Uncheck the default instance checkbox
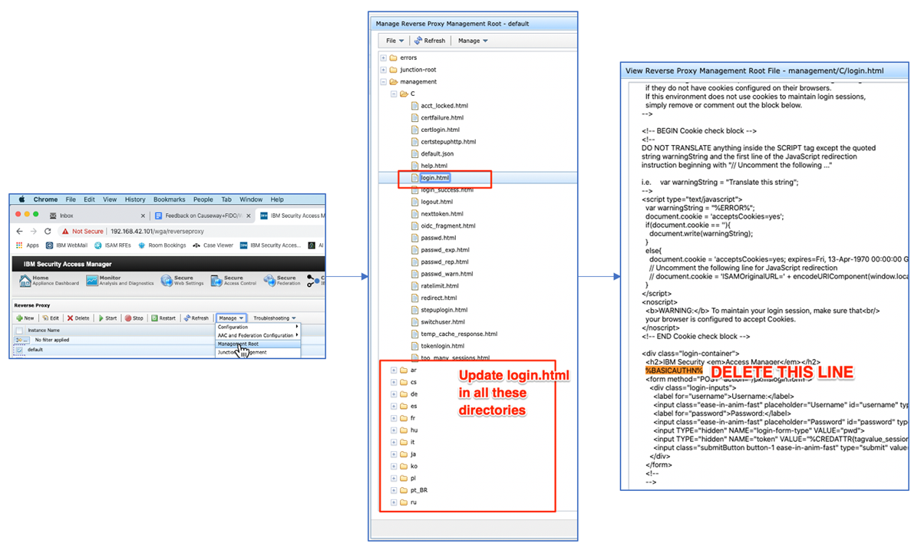Screen dimensions: 921x550 pos(18,349)
